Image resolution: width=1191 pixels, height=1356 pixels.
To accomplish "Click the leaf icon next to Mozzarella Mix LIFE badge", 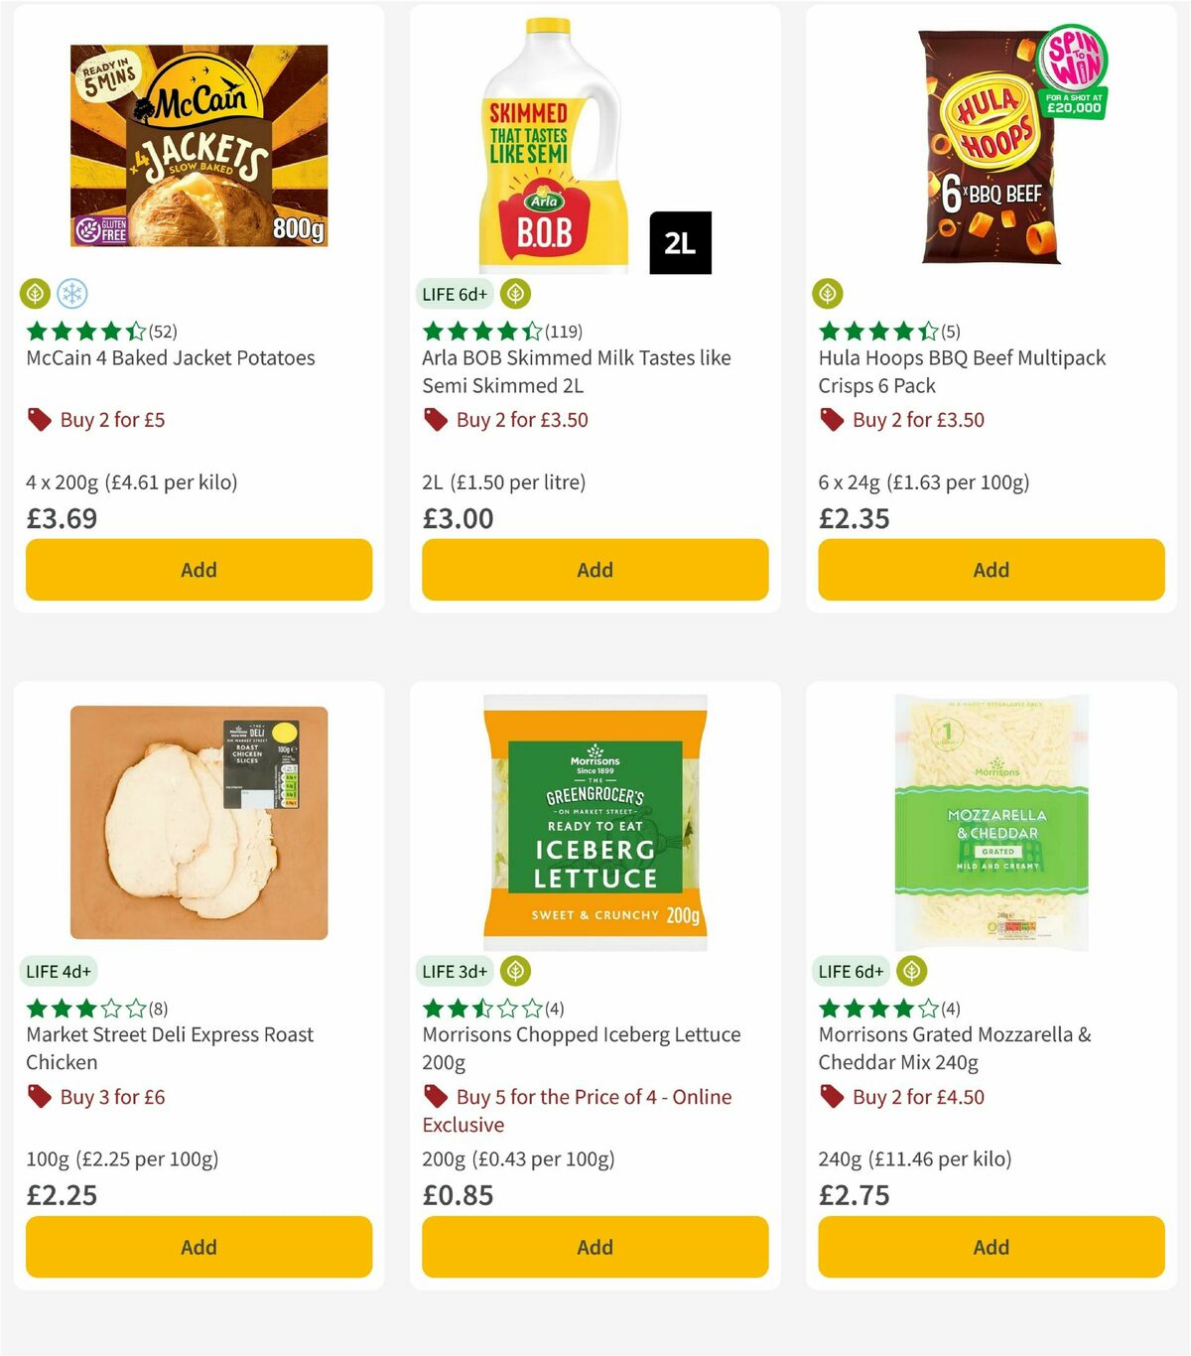I will (x=912, y=971).
